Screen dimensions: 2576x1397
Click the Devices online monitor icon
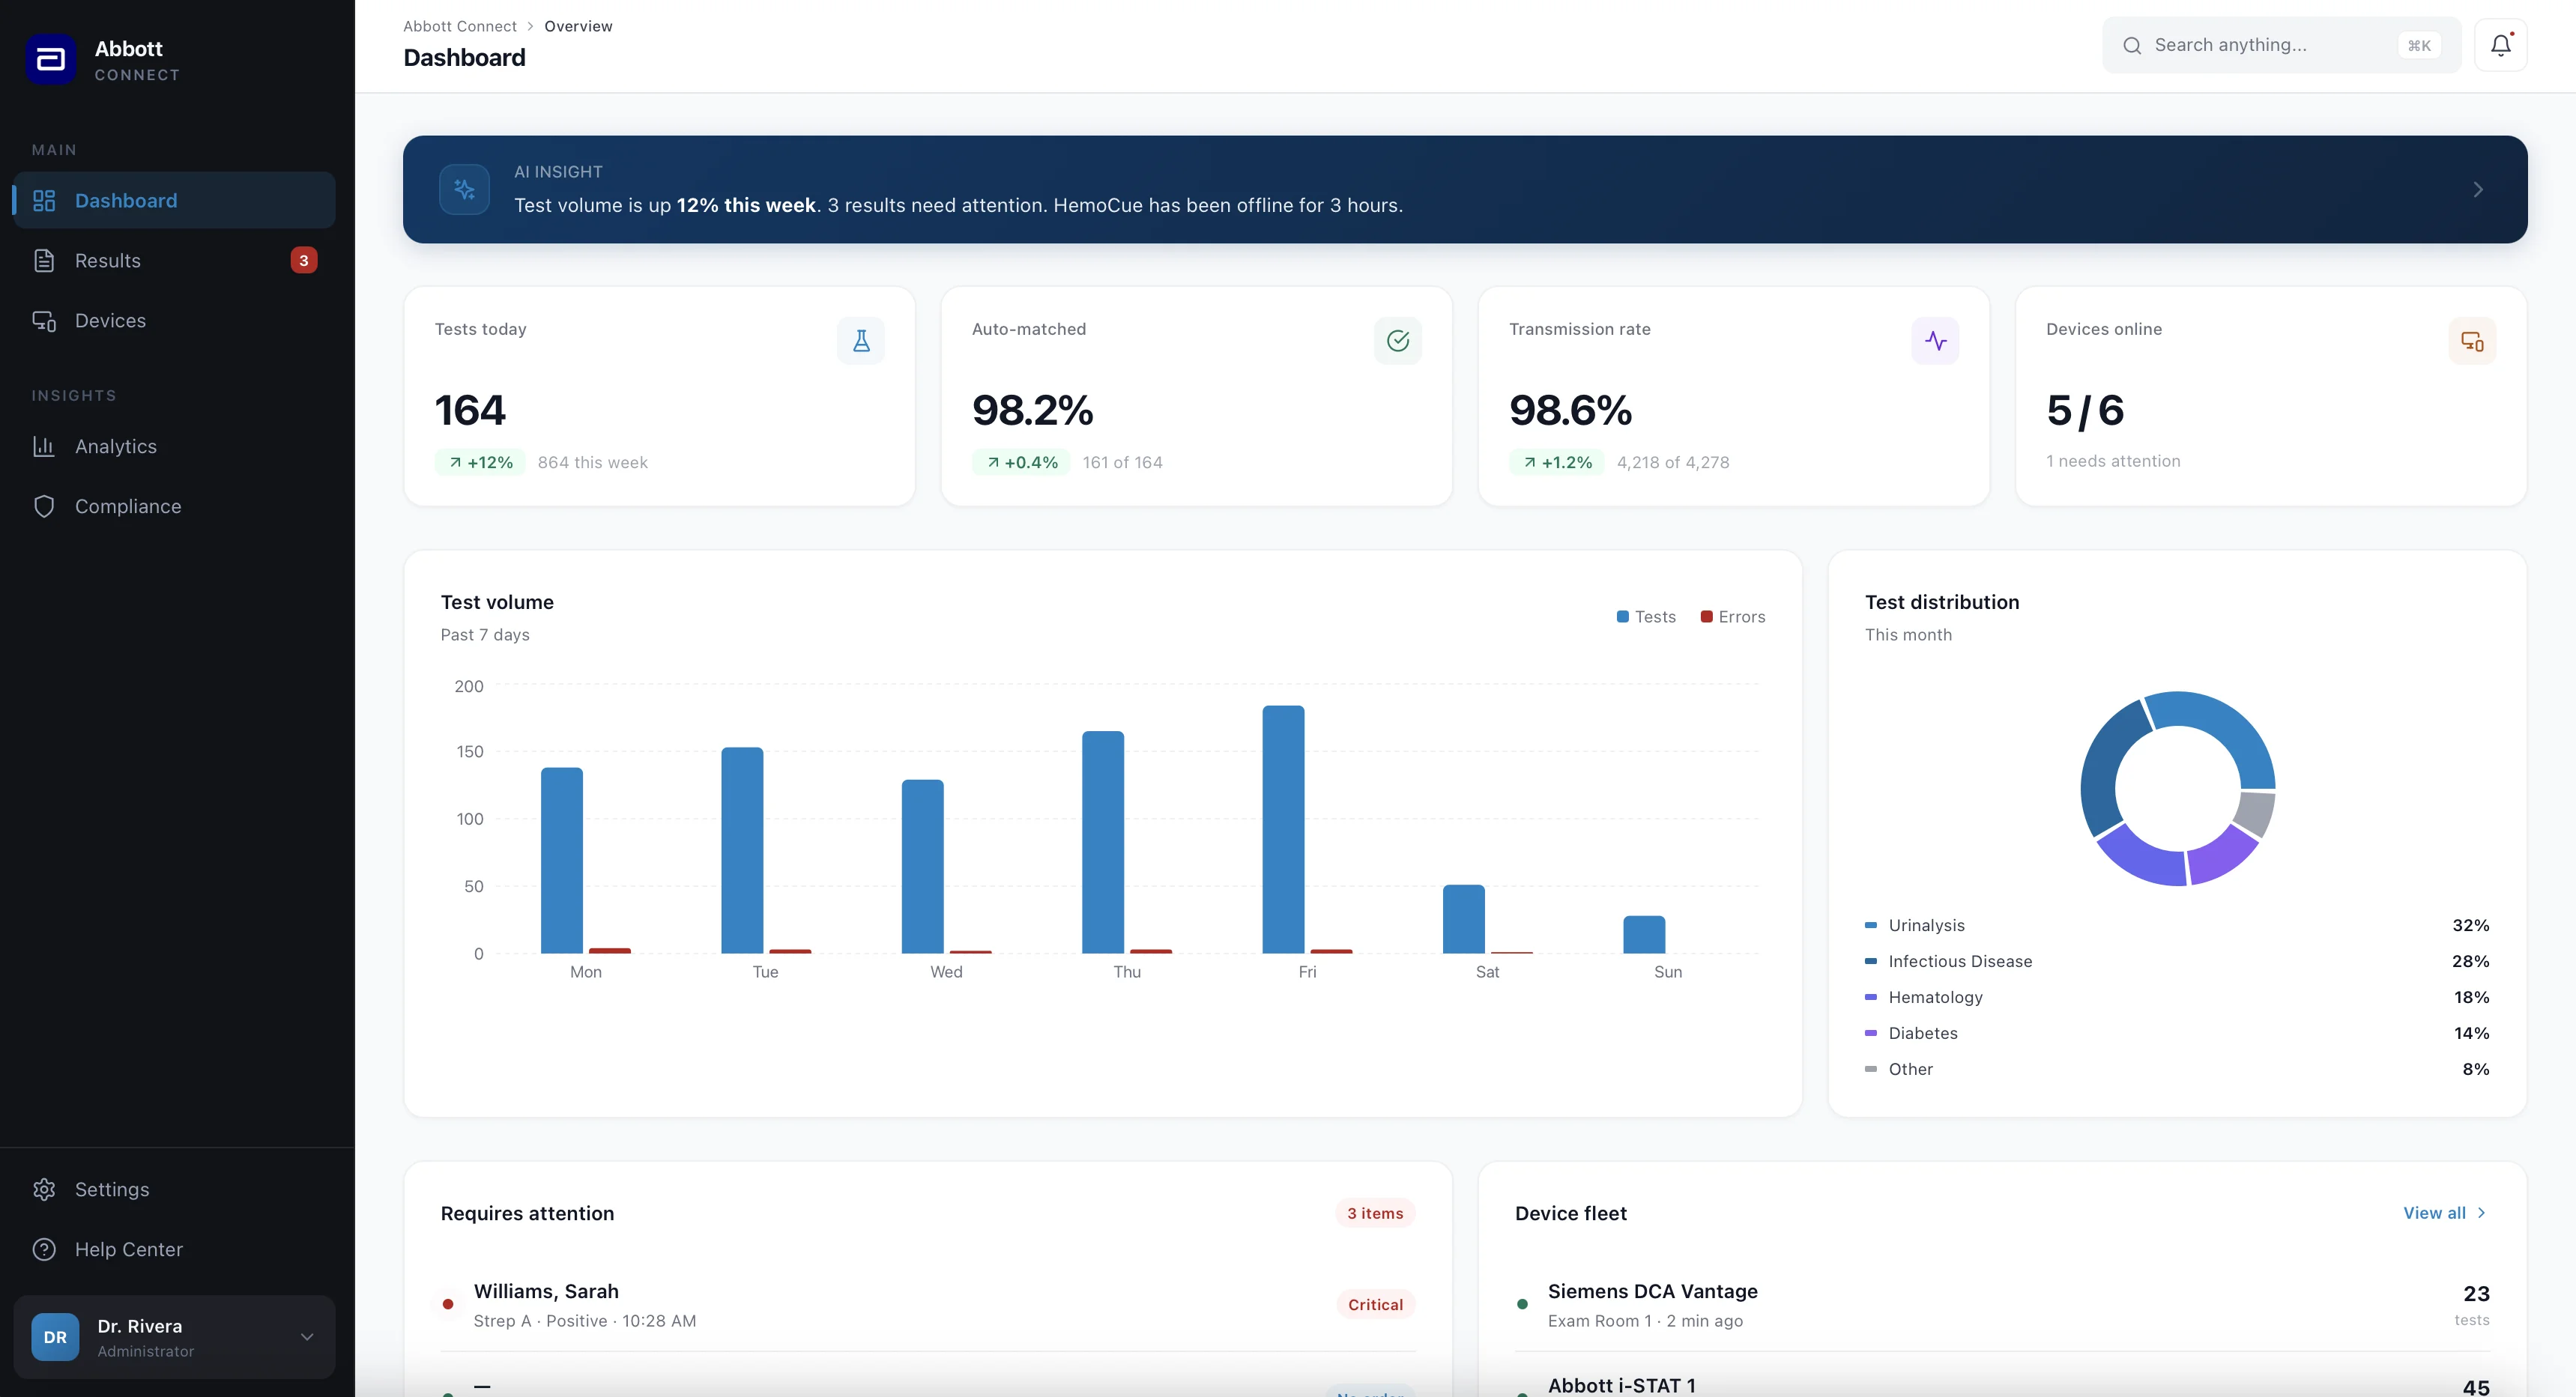2472,341
